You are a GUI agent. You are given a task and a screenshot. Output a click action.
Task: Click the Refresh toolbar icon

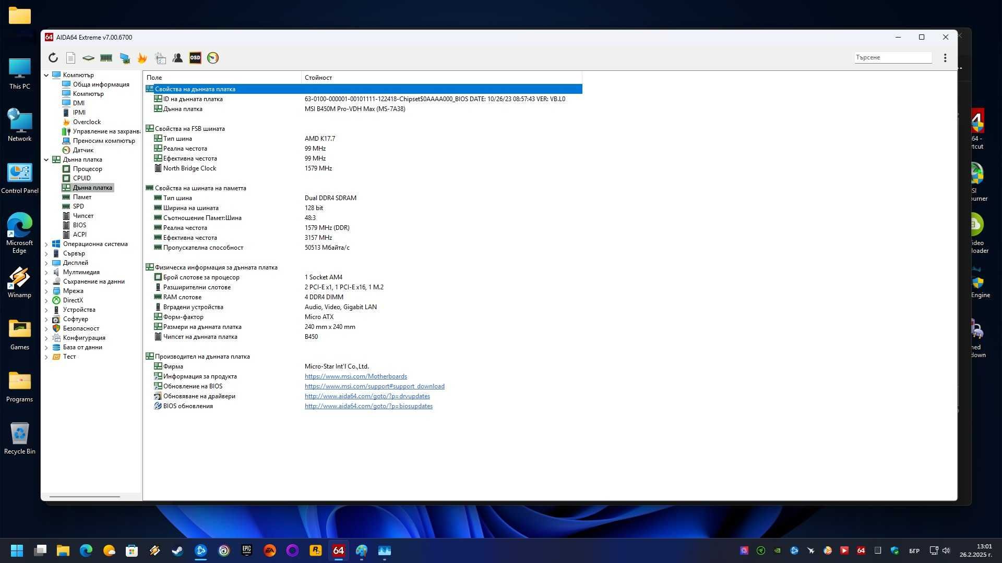[53, 58]
